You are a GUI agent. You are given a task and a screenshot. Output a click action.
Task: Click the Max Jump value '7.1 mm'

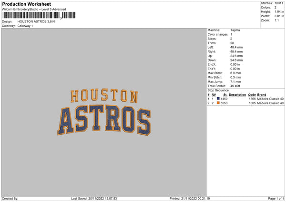pos(235,81)
